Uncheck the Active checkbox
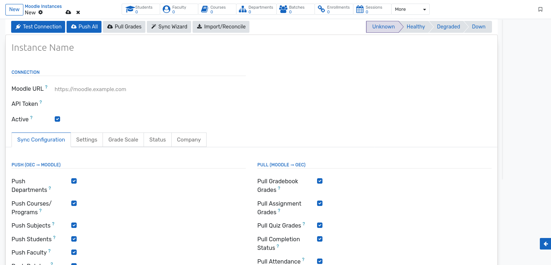This screenshot has height=265, width=551. 57,119
